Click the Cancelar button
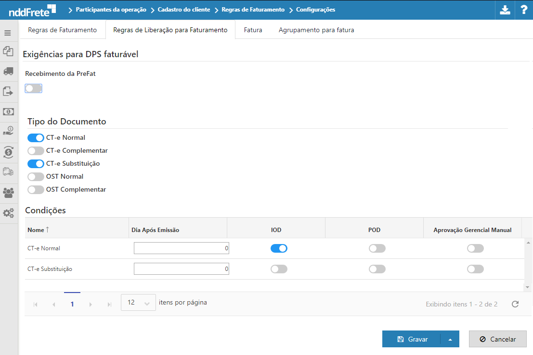The height and width of the screenshot is (355, 533). click(x=497, y=339)
